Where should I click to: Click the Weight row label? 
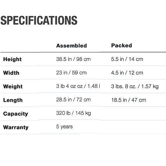[13, 86]
